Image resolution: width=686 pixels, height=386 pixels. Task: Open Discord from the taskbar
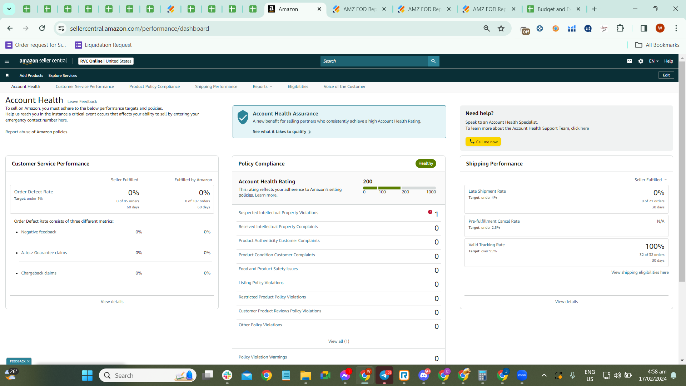pyautogui.click(x=424, y=376)
